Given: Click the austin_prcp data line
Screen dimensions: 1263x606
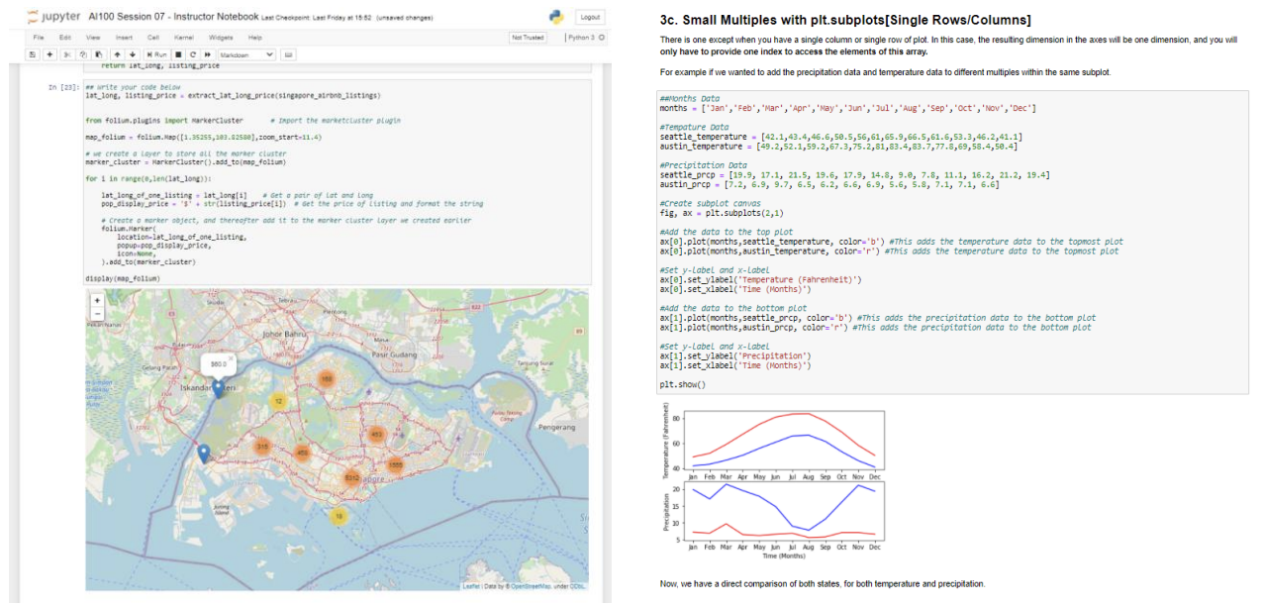Looking at the screenshot, I should (x=828, y=184).
